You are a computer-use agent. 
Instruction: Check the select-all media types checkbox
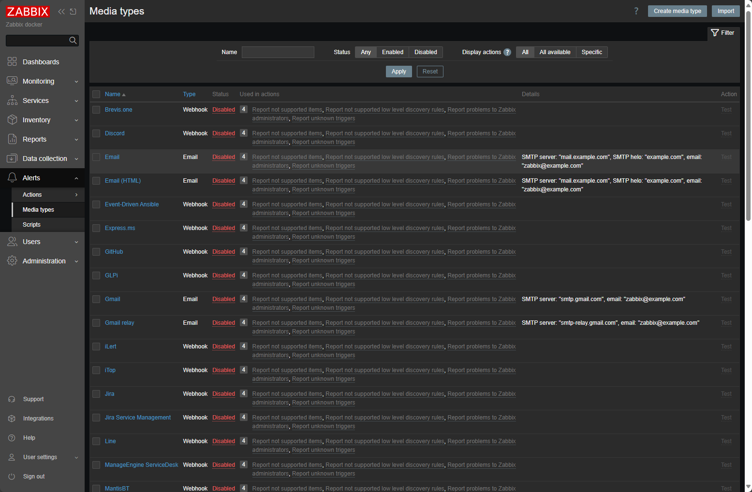tap(96, 94)
